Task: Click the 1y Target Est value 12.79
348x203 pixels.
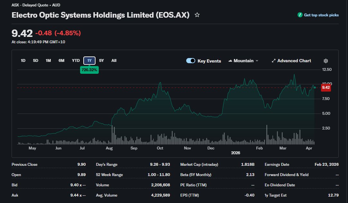Action: pyautogui.click(x=333, y=195)
